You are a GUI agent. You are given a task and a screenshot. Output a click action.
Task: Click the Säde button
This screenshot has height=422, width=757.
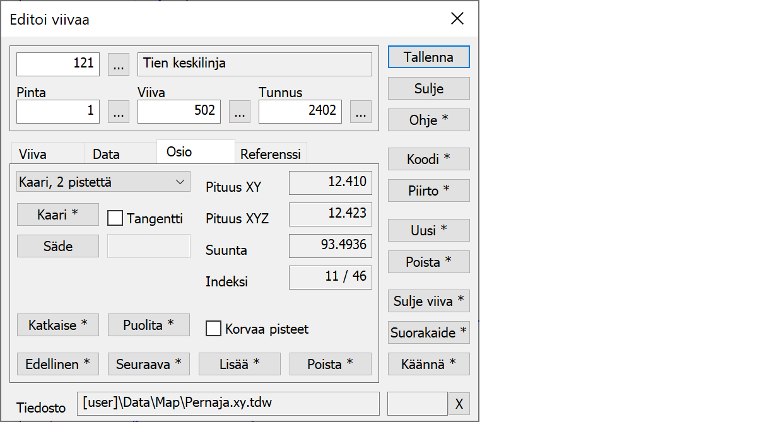click(58, 246)
